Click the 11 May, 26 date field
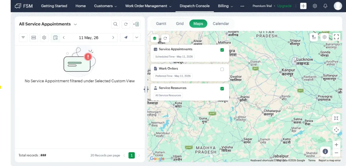This screenshot has width=346, height=166. [x=89, y=38]
